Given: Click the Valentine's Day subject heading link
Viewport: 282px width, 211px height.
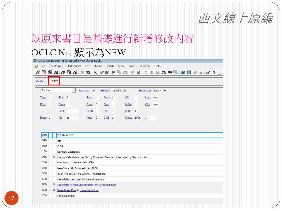Looking at the screenshot, I should [x=67, y=190].
